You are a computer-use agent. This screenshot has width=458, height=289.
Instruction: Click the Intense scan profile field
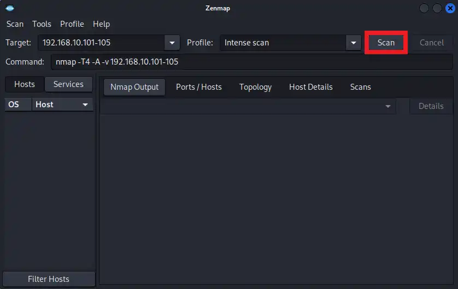point(283,43)
